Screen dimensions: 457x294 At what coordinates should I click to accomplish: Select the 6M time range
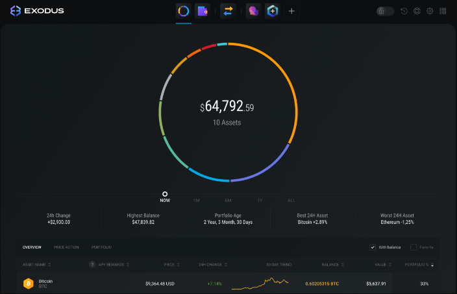point(228,200)
